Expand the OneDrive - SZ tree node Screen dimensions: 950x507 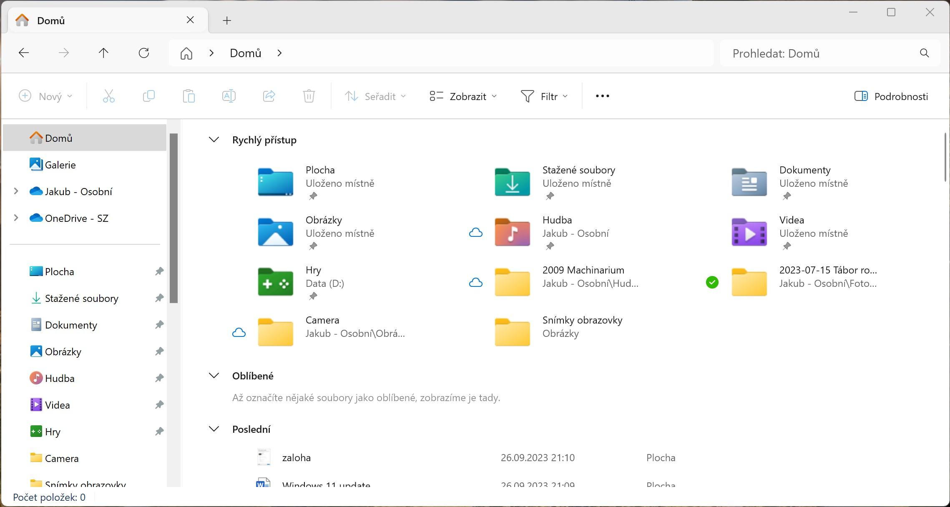[16, 218]
